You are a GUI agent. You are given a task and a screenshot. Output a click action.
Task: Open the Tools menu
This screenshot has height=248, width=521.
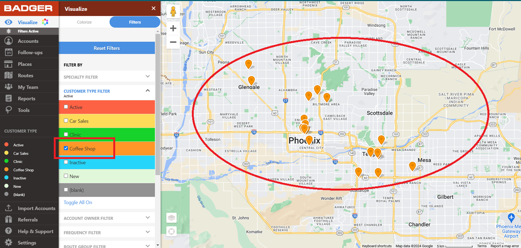23,110
